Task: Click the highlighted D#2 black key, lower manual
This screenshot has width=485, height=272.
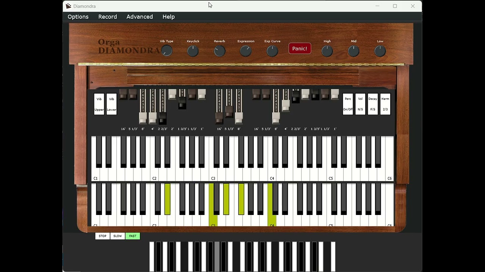Action: (167, 199)
